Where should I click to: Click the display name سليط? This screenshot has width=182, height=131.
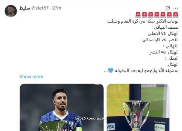point(25,8)
